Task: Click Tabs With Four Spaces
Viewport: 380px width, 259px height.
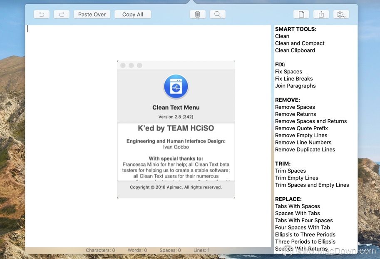Action: 304,220
